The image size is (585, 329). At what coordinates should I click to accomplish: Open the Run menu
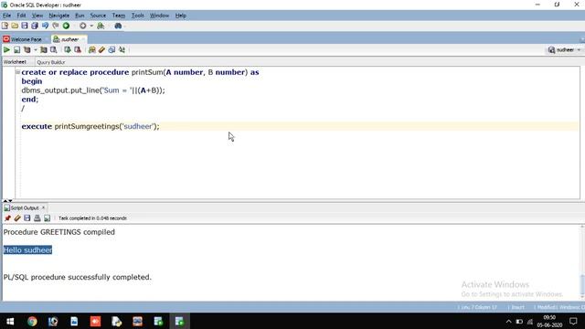(x=80, y=16)
